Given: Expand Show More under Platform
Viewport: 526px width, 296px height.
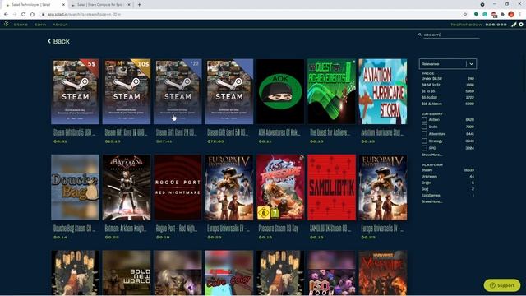Looking at the screenshot, I should click(431, 201).
